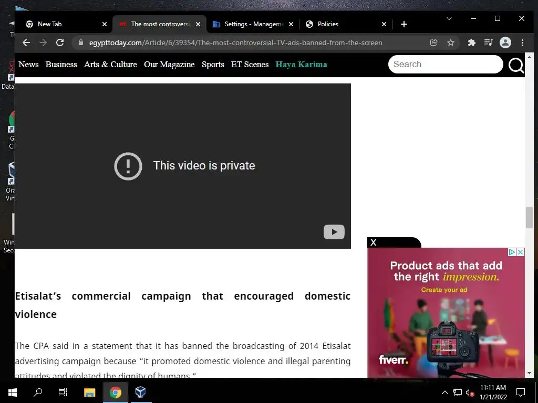The width and height of the screenshot is (538, 403).
Task: Open a new tab with the plus button
Action: point(404,24)
